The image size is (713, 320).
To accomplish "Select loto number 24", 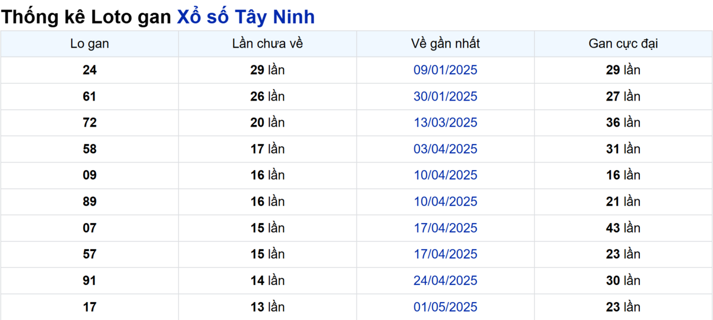I will tap(90, 70).
